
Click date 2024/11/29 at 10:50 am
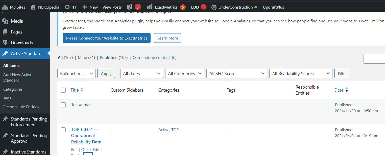(356, 111)
